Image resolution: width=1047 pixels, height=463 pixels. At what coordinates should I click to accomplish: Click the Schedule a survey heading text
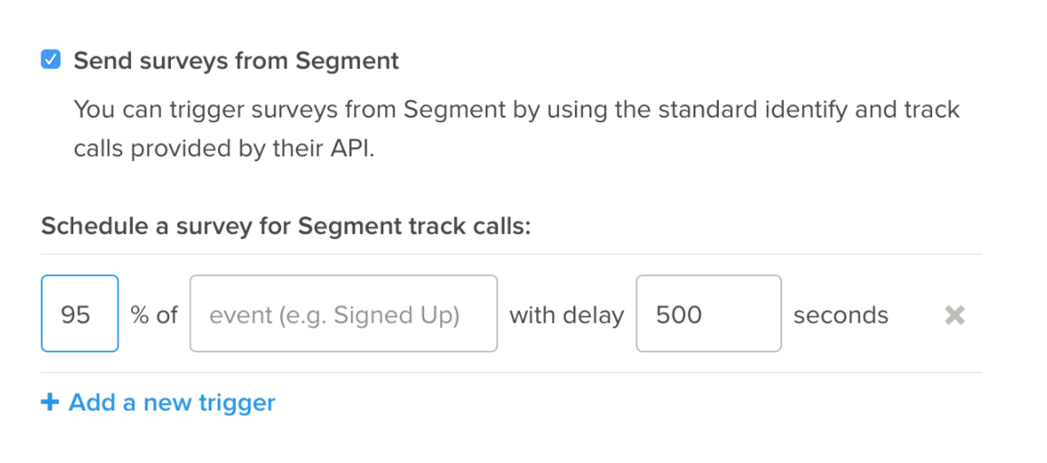pyautogui.click(x=285, y=225)
